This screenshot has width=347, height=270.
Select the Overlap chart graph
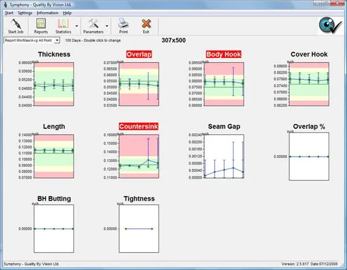point(139,84)
